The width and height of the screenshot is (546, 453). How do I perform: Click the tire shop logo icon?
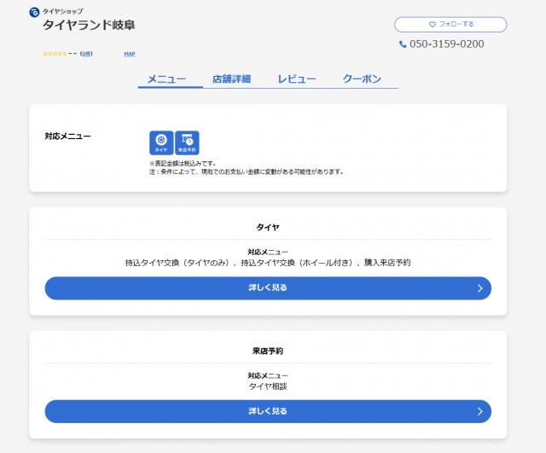click(34, 12)
